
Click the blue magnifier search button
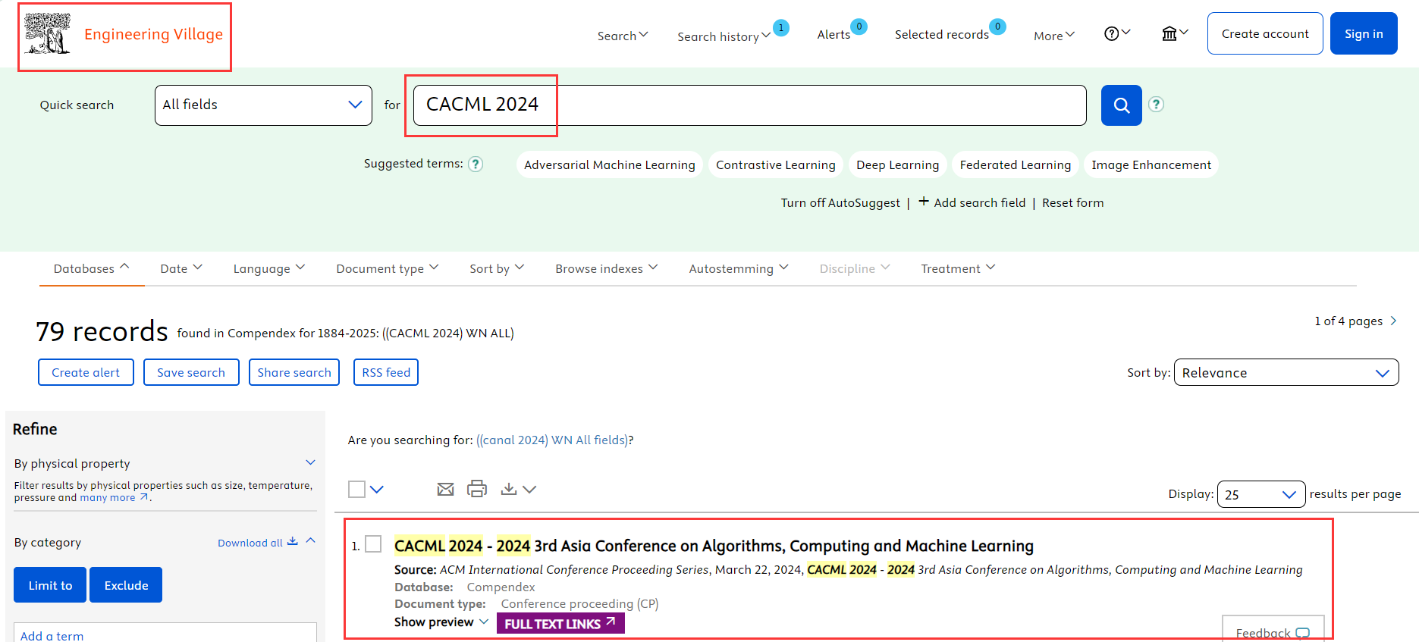pos(1121,105)
